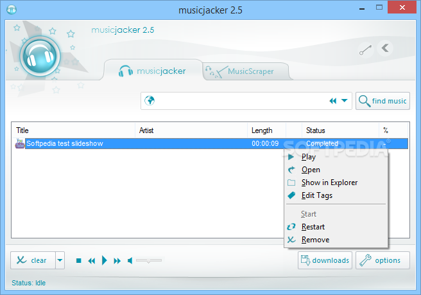The height and width of the screenshot is (295, 421).
Task: Click the fast-forward playback button
Action: point(117,261)
